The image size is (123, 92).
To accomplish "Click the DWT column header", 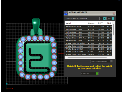I will [101, 23].
